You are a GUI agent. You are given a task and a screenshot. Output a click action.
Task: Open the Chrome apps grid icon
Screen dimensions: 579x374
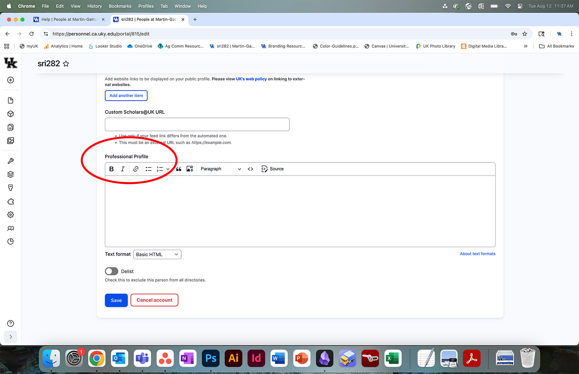pyautogui.click(x=7, y=46)
